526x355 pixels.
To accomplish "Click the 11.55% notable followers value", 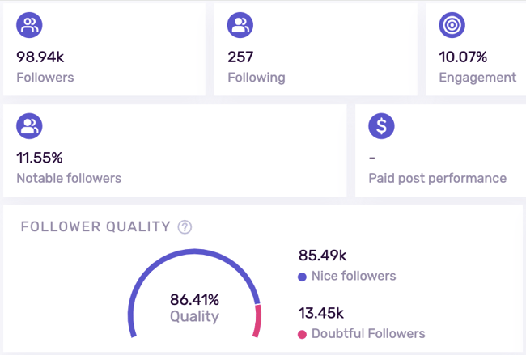I will pyautogui.click(x=40, y=157).
